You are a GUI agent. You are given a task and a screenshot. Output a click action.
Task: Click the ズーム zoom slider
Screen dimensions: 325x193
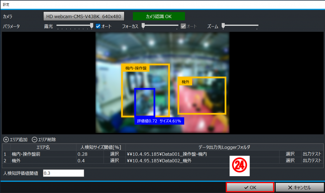[x=240, y=26]
